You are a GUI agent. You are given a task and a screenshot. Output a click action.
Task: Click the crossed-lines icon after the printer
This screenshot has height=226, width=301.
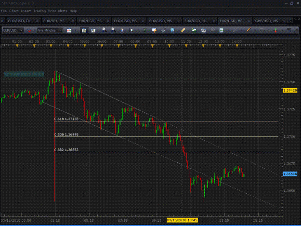click(212, 30)
